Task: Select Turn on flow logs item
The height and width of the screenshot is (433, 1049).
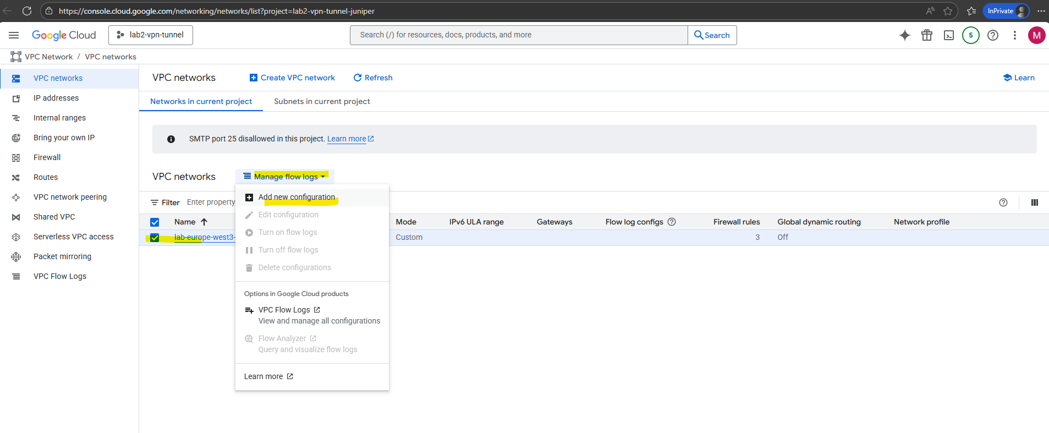Action: [x=312, y=232]
